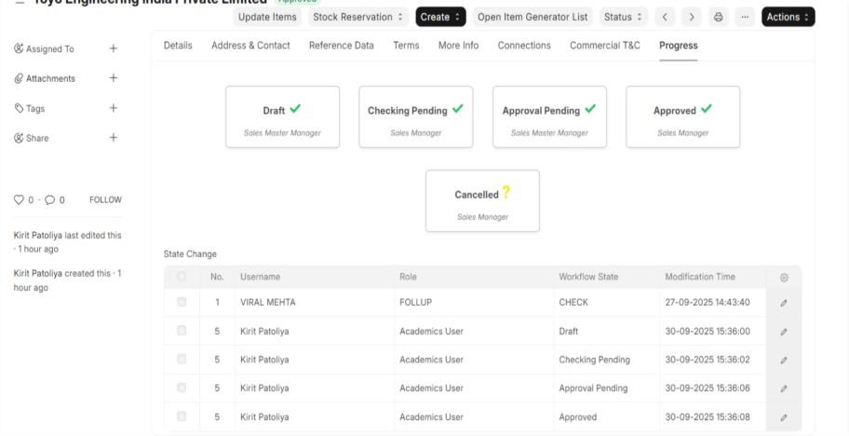Screen dimensions: 849x436
Task: Select all rows via header checkbox
Action: (x=182, y=277)
